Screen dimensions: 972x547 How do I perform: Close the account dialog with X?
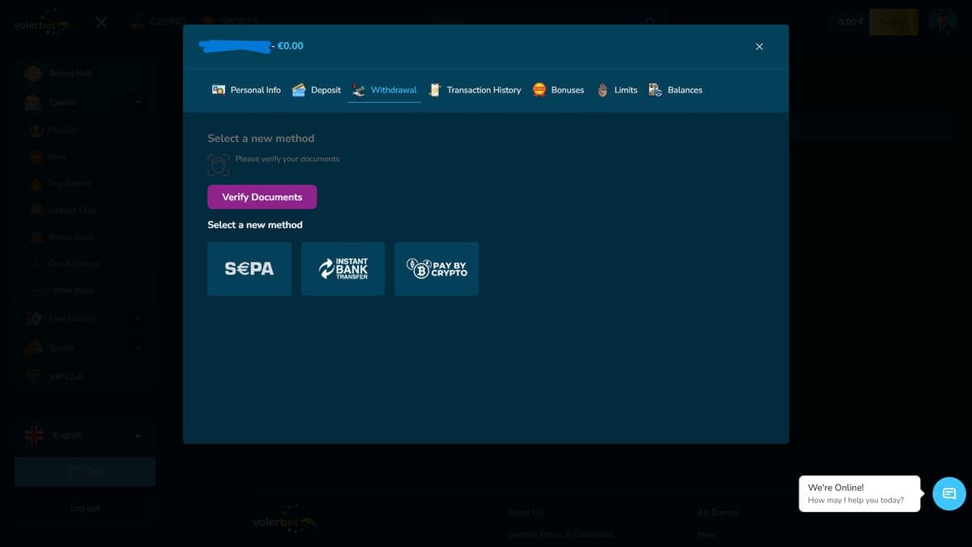pyautogui.click(x=759, y=46)
